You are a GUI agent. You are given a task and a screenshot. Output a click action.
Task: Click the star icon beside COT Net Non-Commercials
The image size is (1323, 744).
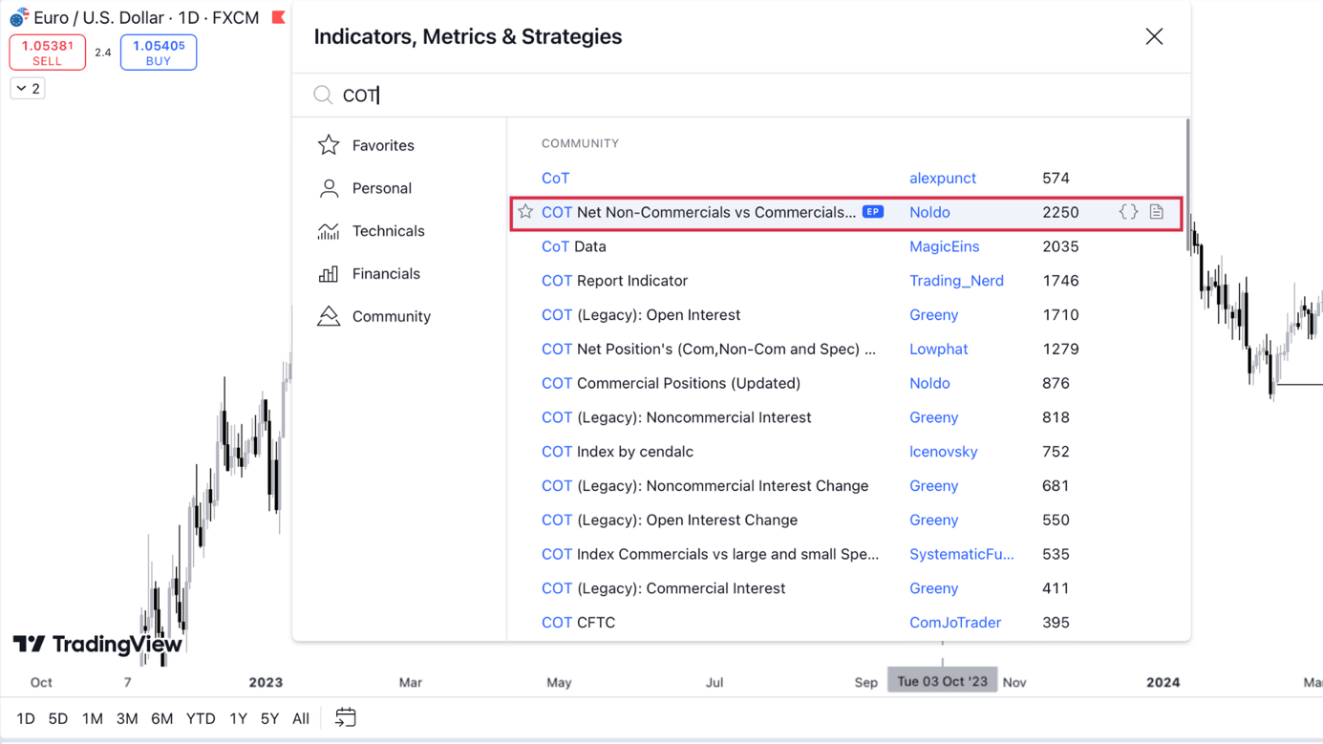click(525, 212)
